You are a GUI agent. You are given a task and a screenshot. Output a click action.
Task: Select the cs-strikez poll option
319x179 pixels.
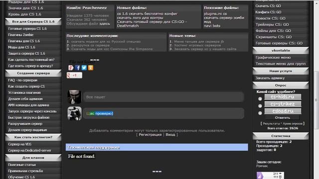coord(260,106)
